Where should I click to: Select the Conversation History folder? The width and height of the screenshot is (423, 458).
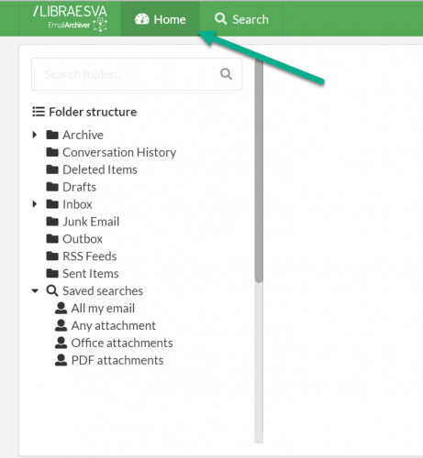119,152
